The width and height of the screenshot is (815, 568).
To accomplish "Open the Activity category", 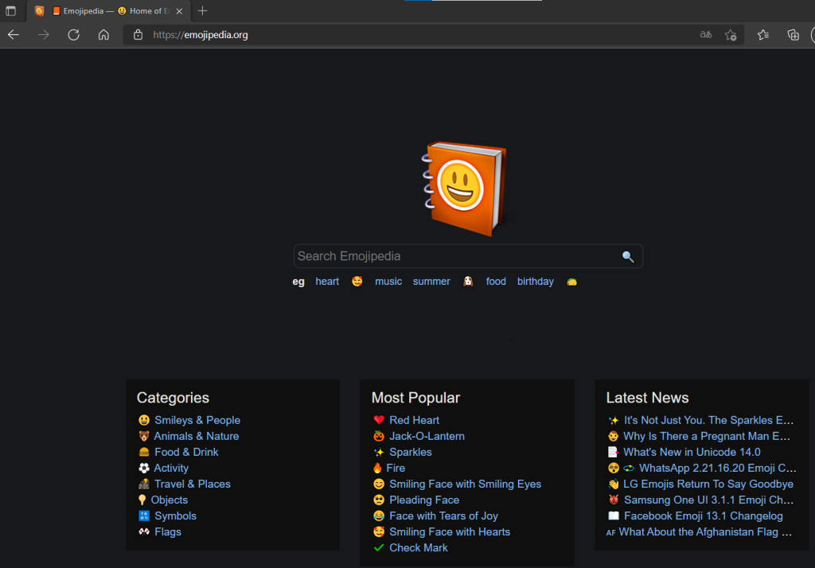I will pyautogui.click(x=171, y=469).
